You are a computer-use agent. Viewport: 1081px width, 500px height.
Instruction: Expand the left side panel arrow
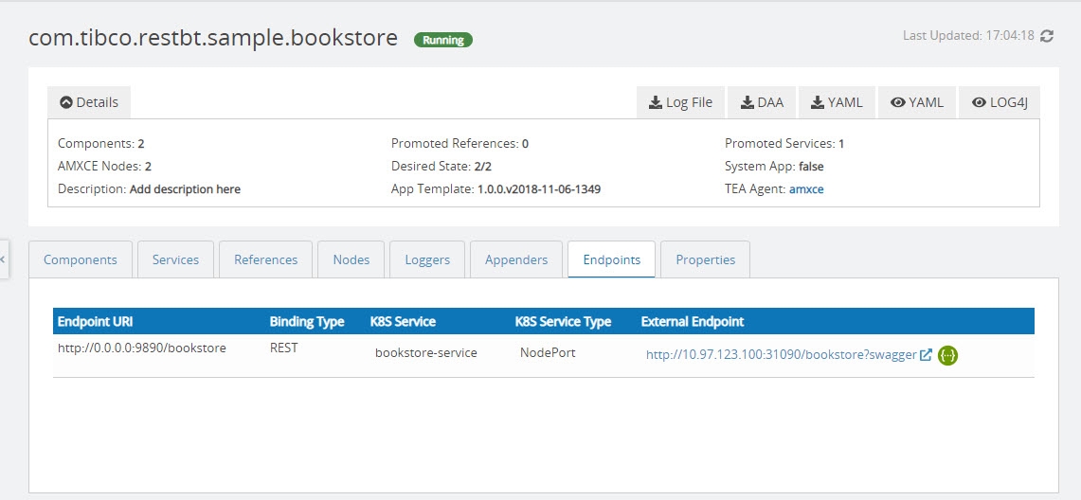pos(4,259)
